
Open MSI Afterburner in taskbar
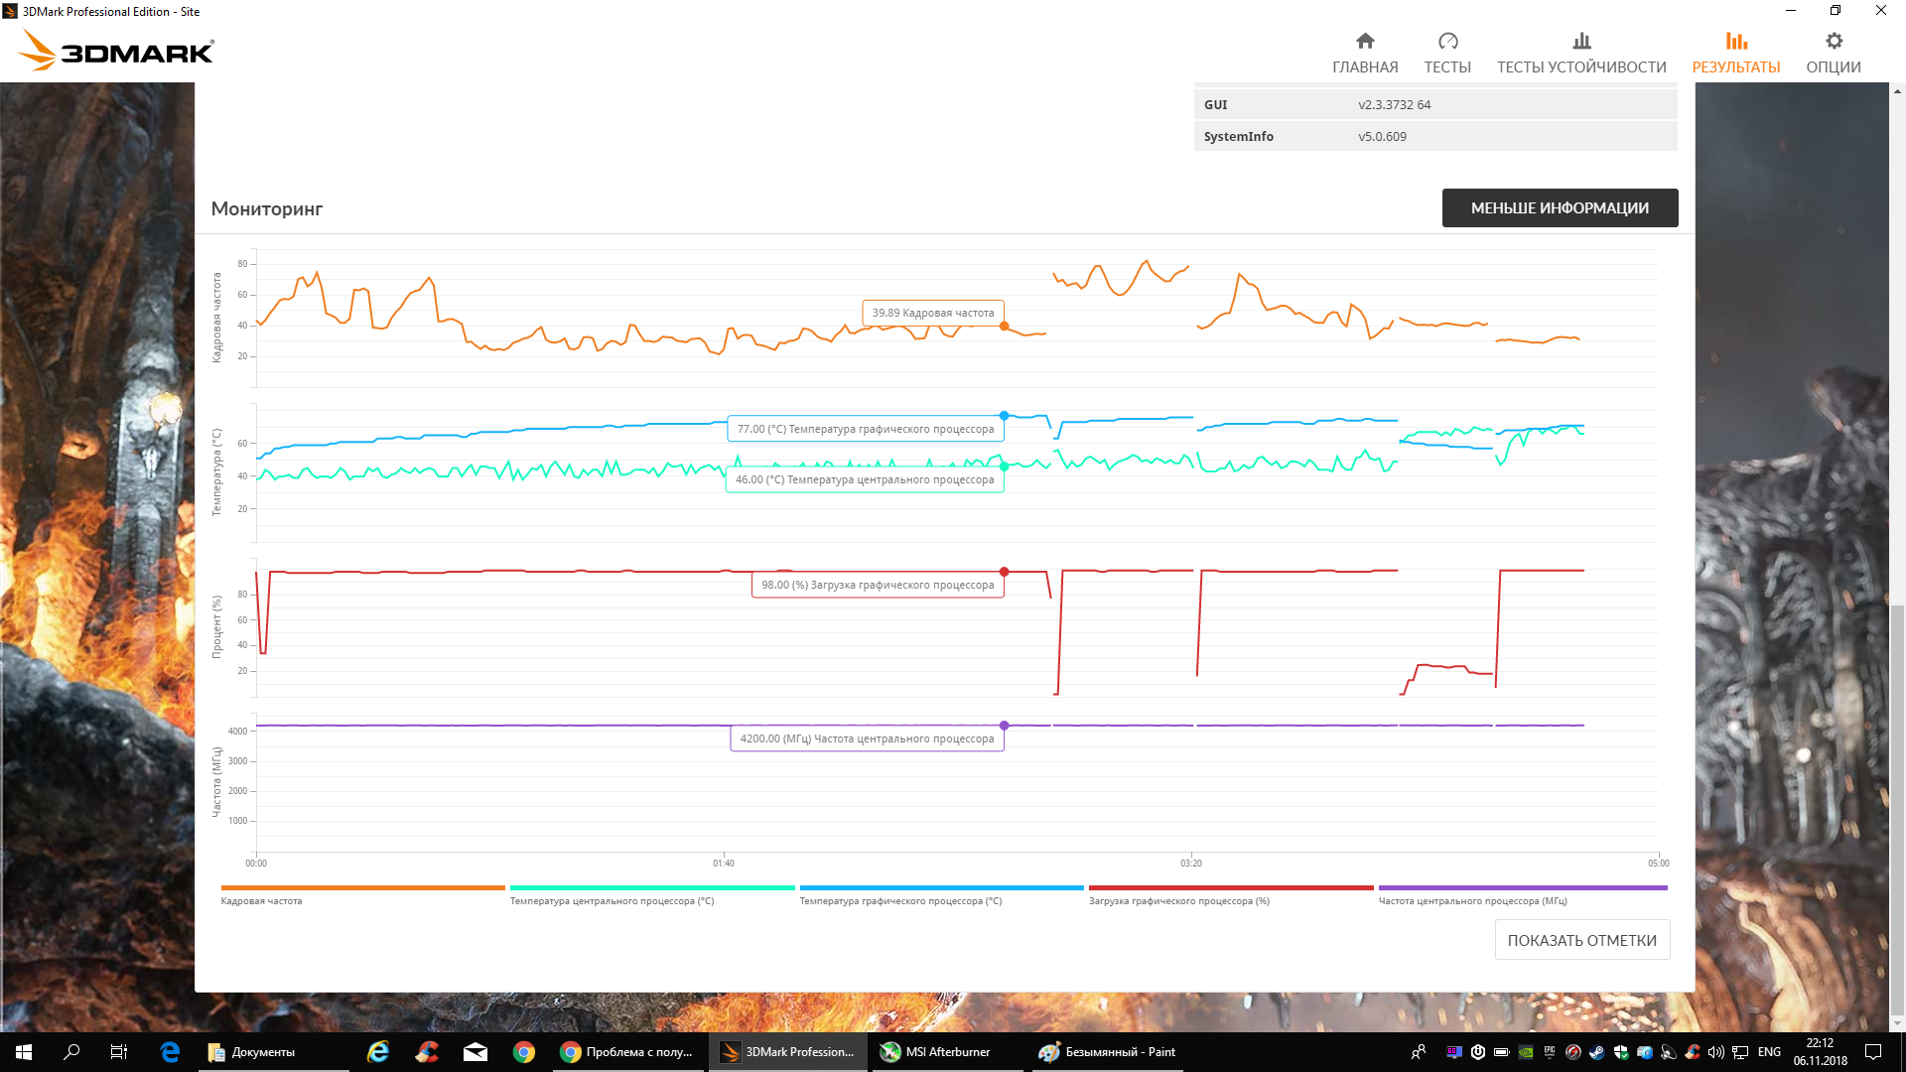point(936,1052)
